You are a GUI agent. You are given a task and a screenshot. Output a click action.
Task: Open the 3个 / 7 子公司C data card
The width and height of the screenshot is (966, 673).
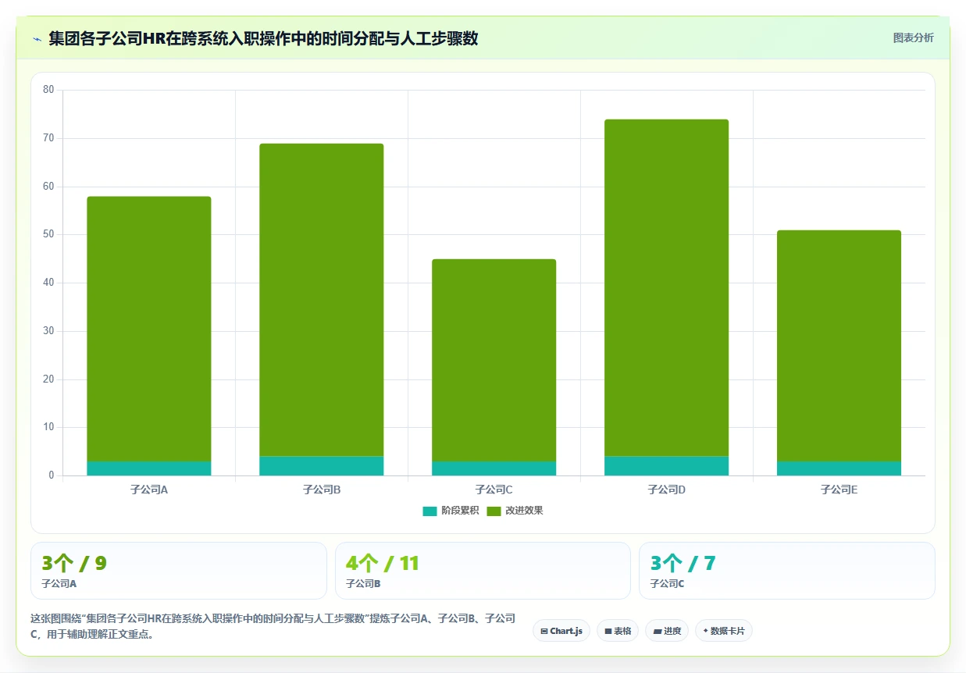click(787, 571)
